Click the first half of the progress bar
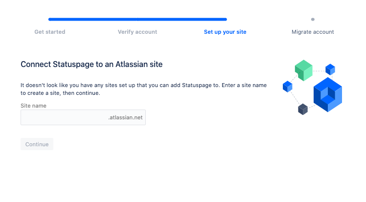This screenshot has height=202, width=366. 93,20
